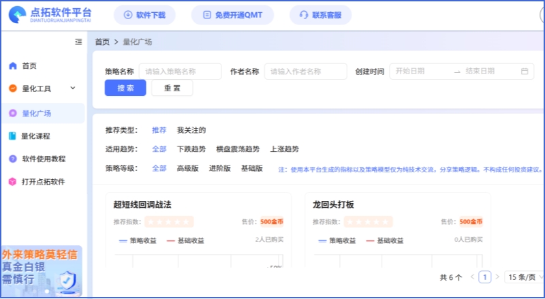Click the orange 量化工具 icon in the sidebar
545x299 pixels.
tap(13, 89)
